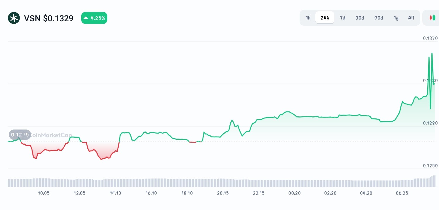
Task: Click the 12:05 time axis label
Action: point(79,193)
